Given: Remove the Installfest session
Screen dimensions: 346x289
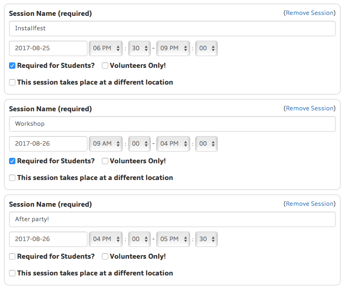Looking at the screenshot, I should (x=309, y=13).
